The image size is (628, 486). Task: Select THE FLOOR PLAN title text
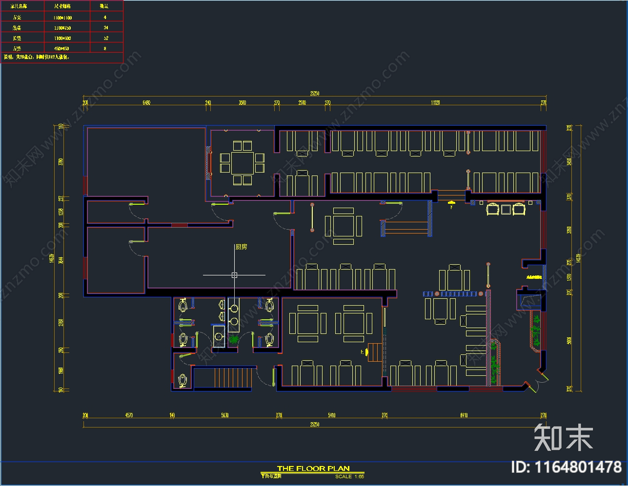coord(313,468)
